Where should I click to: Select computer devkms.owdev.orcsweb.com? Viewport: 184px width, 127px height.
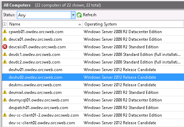pos(35,85)
